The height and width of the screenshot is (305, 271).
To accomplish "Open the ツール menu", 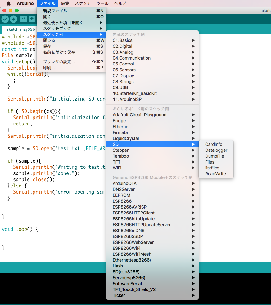I will tap(102, 3).
